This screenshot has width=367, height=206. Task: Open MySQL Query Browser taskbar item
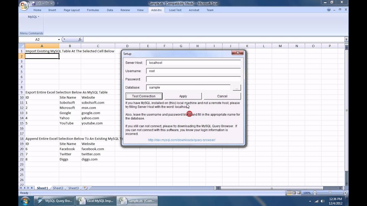54,201
